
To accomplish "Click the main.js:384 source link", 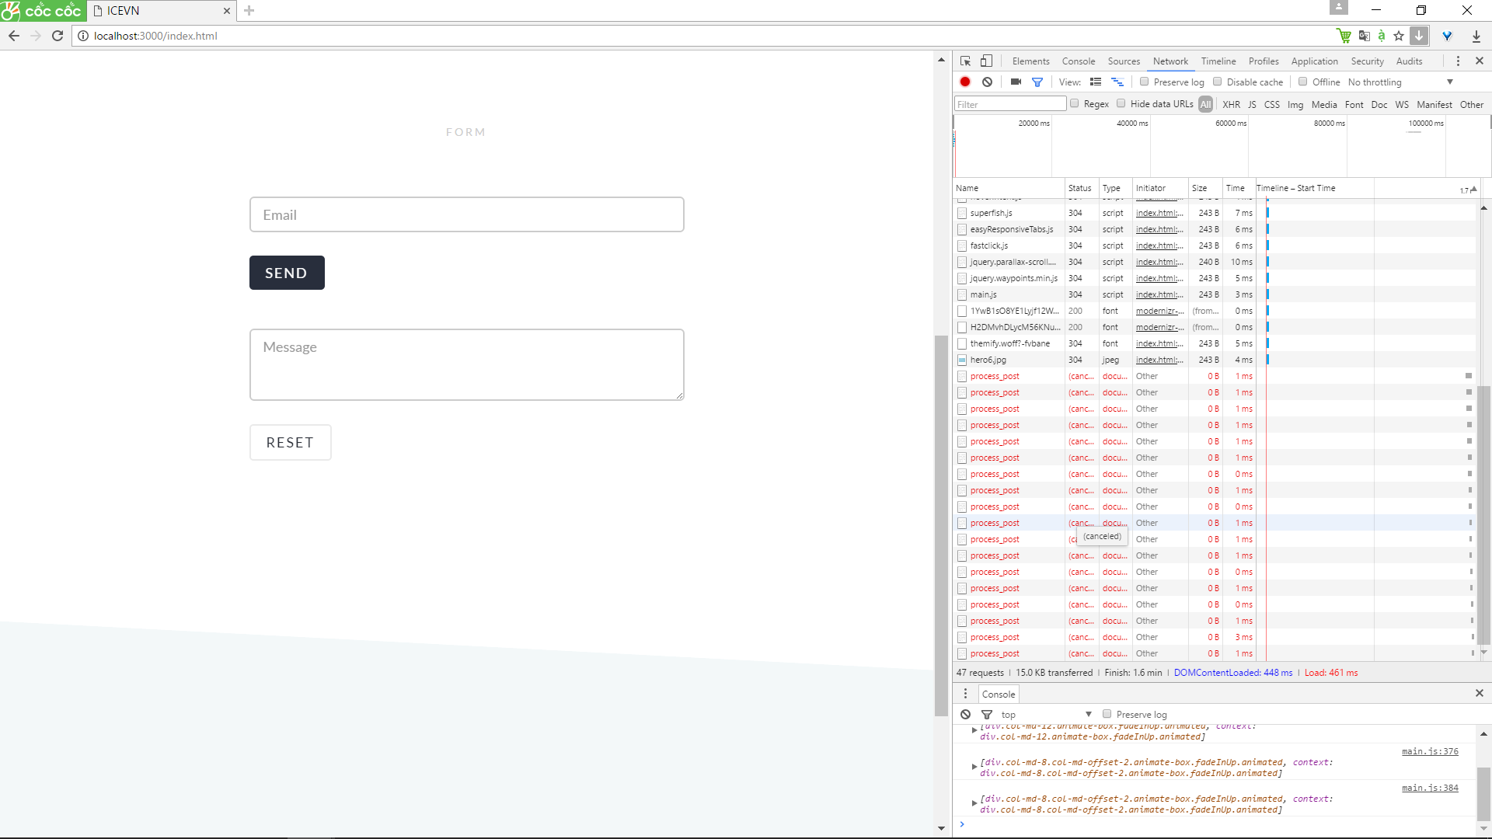I will click(1430, 788).
